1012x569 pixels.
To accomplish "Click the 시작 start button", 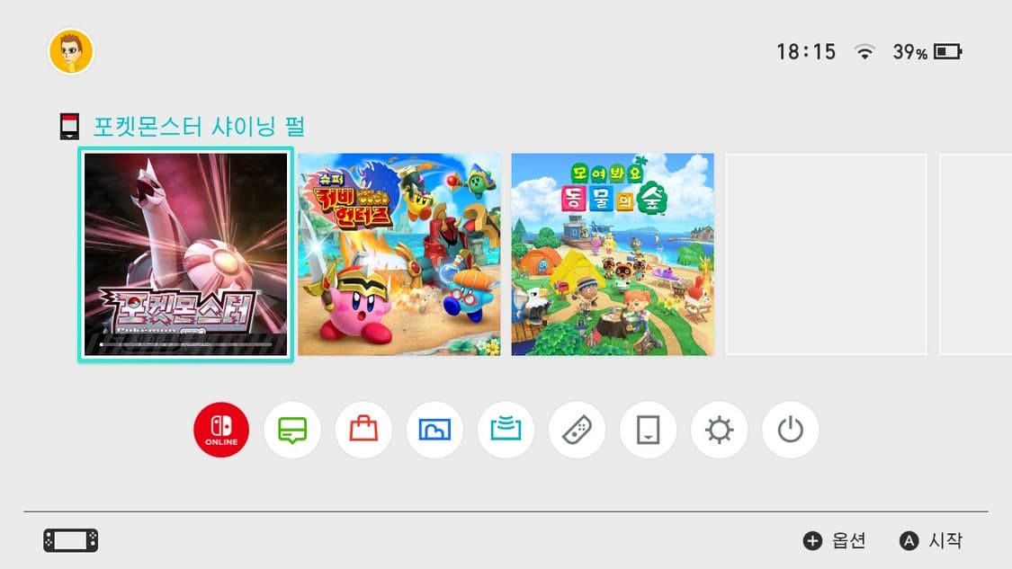I will pyautogui.click(x=931, y=540).
